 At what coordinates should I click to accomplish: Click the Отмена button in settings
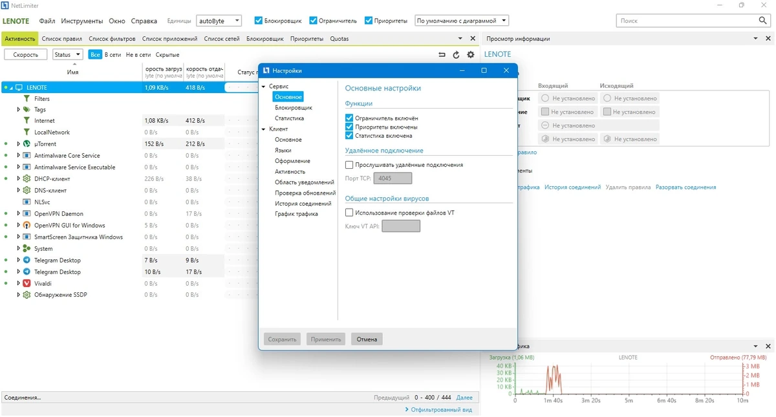pyautogui.click(x=367, y=339)
